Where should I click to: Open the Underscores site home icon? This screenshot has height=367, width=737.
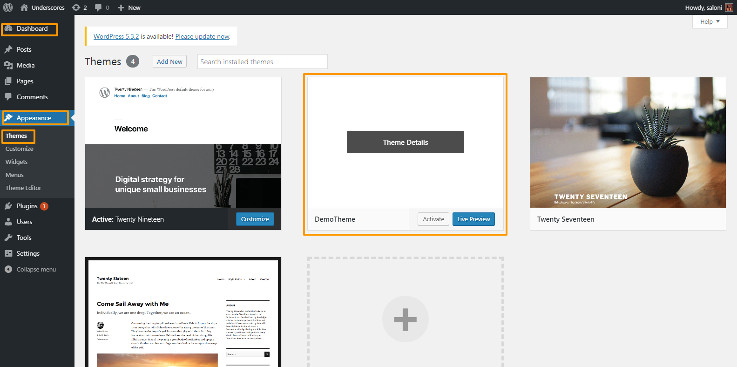(24, 7)
